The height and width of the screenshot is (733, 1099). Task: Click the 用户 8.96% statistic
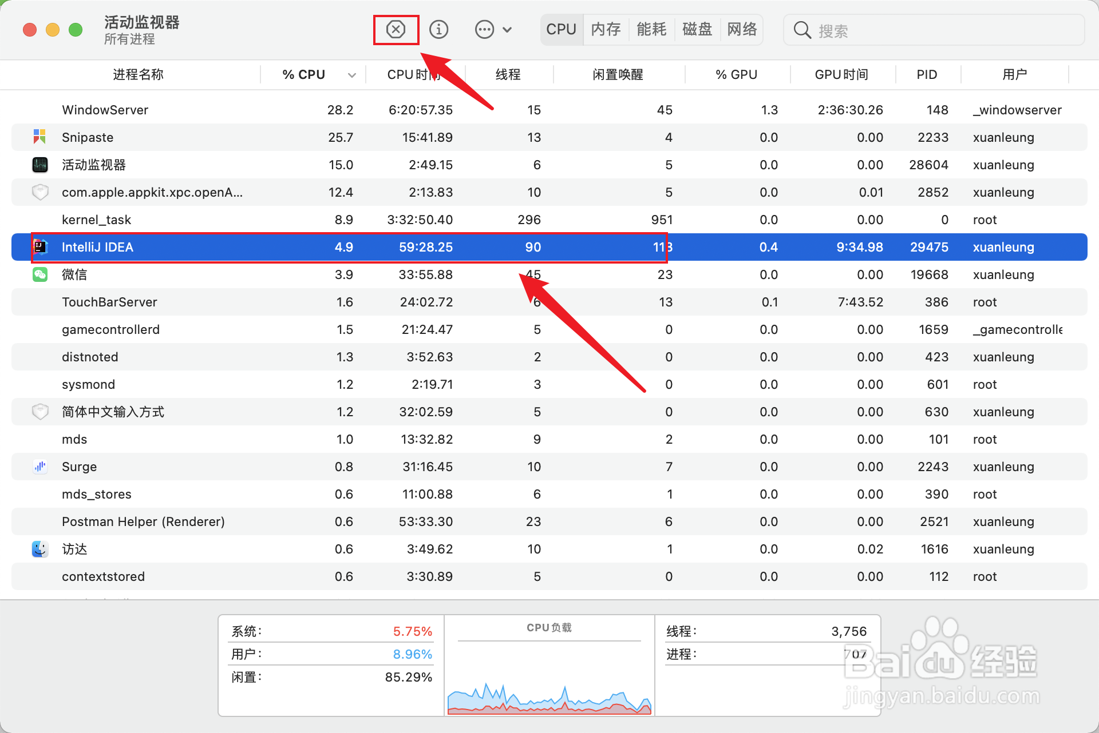[x=331, y=654]
